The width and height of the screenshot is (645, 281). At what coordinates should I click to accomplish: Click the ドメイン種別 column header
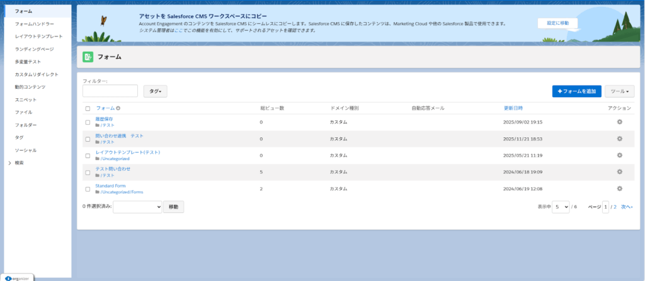pyautogui.click(x=345, y=108)
